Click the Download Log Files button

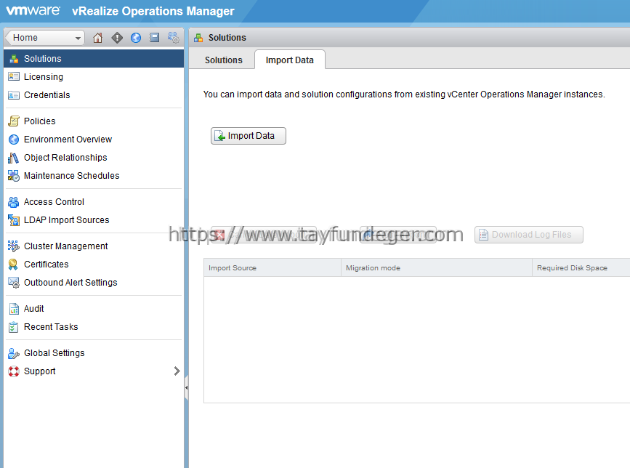tap(529, 235)
